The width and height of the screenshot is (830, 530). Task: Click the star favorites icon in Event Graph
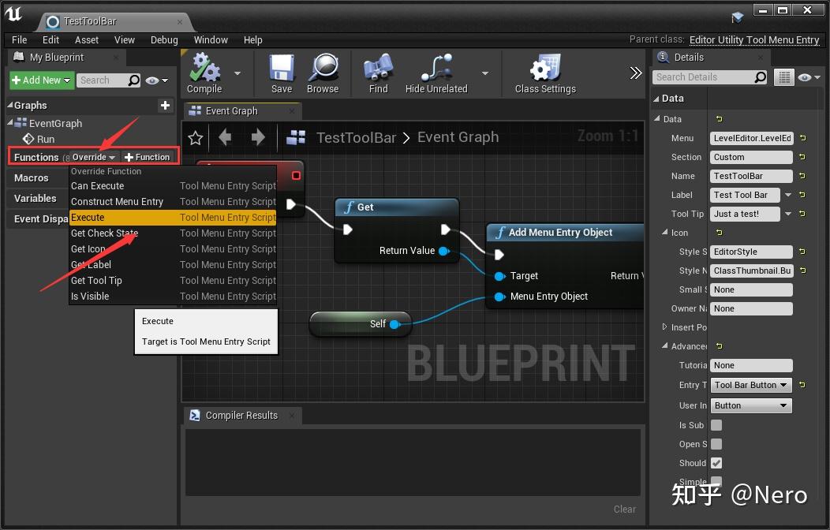pos(194,137)
